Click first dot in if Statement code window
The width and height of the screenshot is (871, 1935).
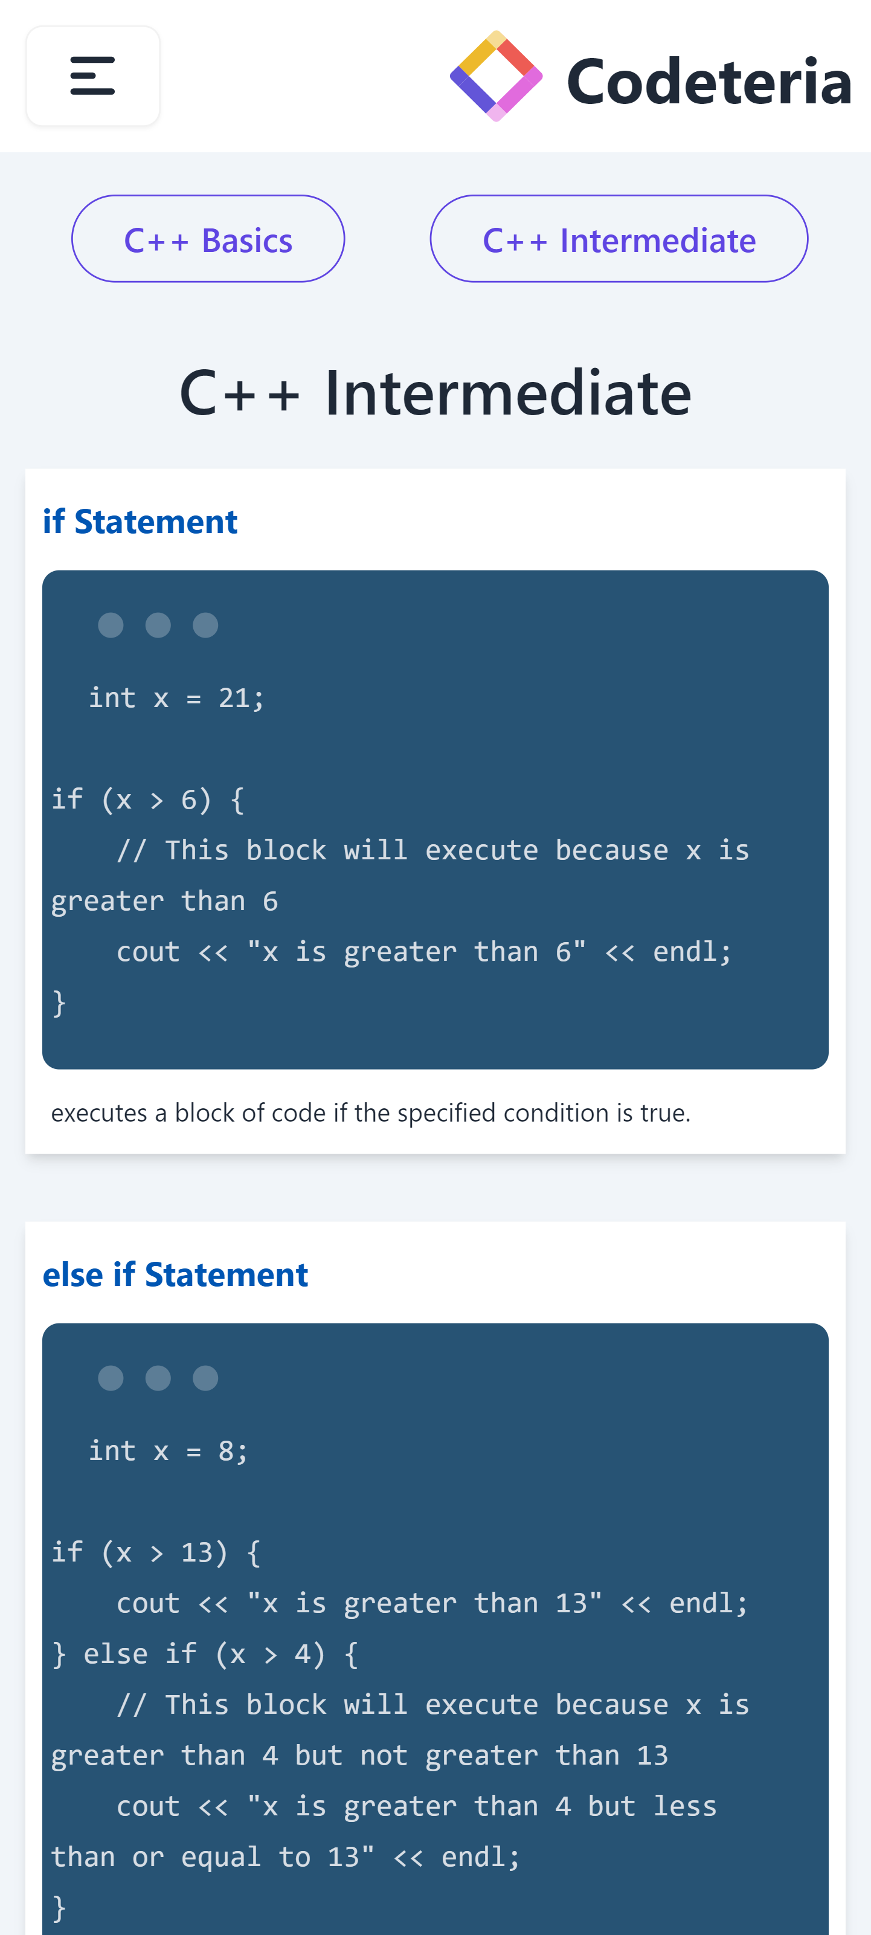pyautogui.click(x=111, y=625)
